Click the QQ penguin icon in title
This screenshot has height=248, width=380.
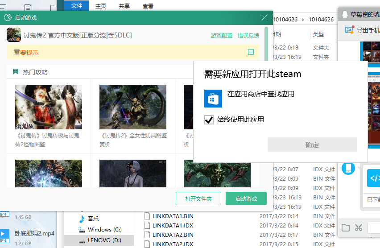coord(345,14)
